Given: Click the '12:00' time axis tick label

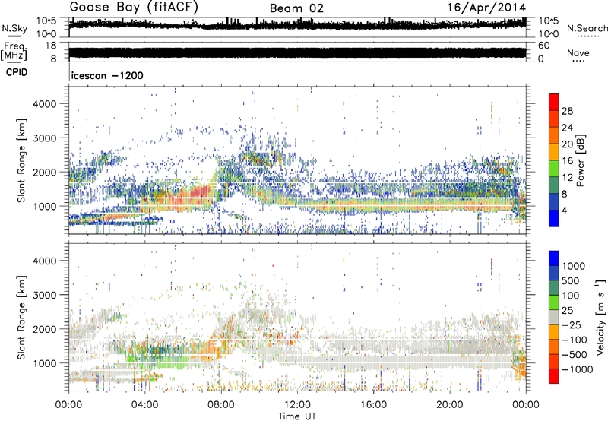Looking at the screenshot, I should point(297,405).
